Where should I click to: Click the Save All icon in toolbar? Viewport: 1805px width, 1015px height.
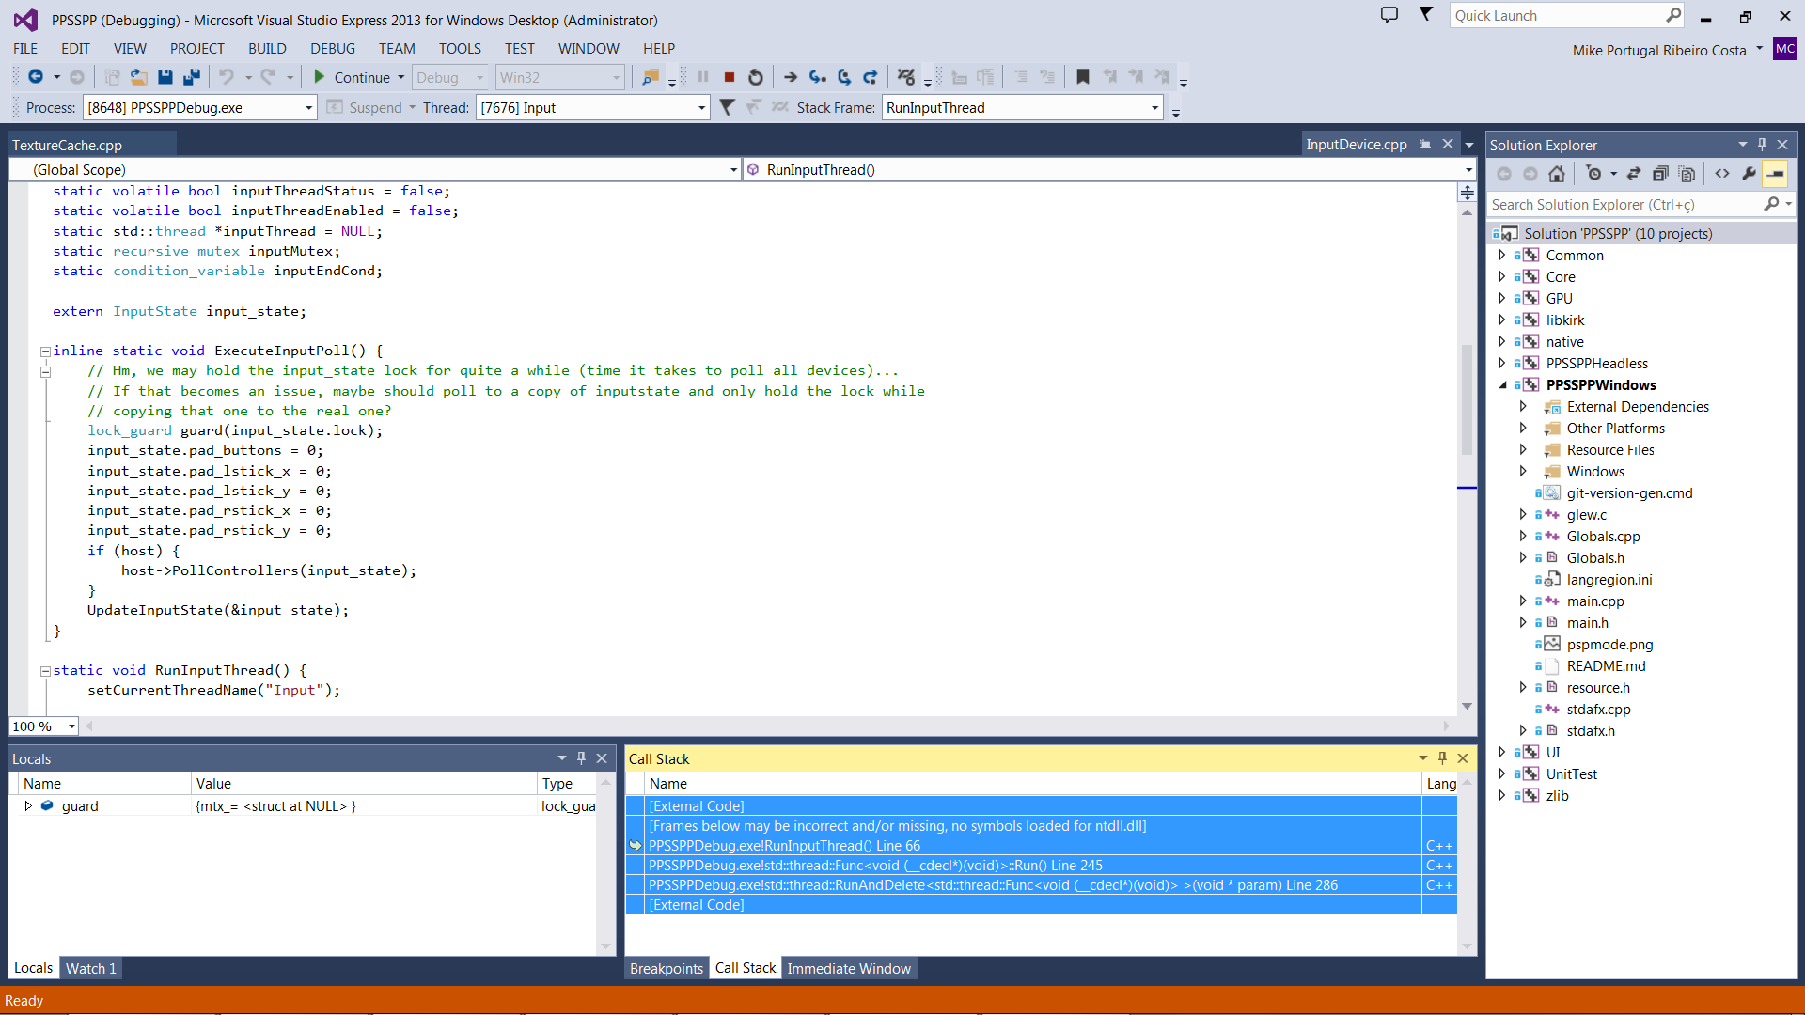192,77
